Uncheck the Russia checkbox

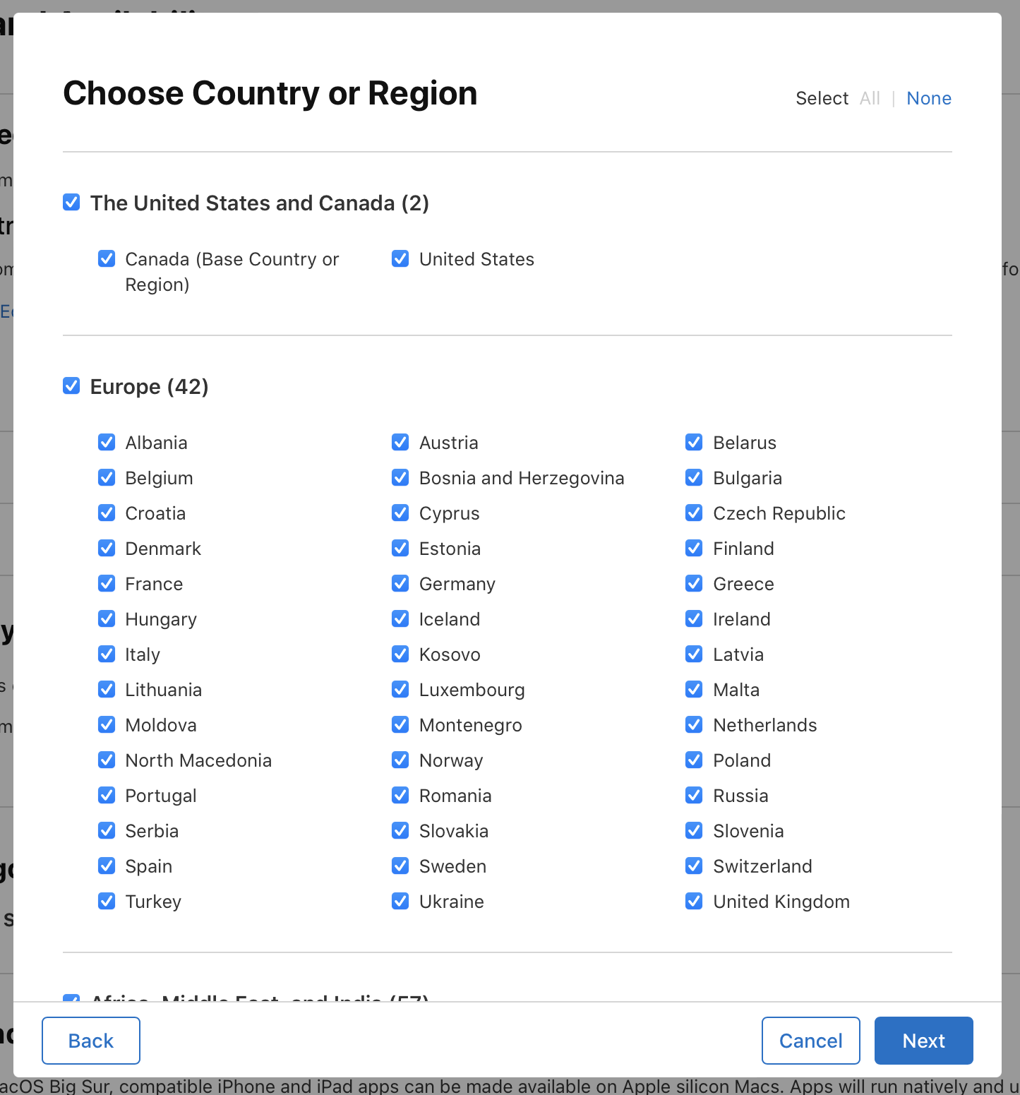[x=694, y=795]
